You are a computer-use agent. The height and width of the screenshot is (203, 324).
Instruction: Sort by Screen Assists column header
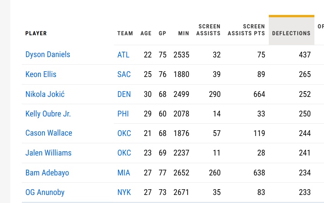(x=208, y=30)
